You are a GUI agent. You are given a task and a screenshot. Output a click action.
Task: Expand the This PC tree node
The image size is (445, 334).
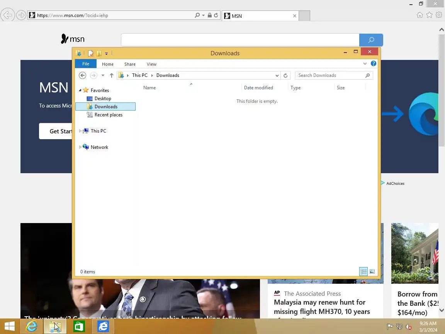point(80,131)
